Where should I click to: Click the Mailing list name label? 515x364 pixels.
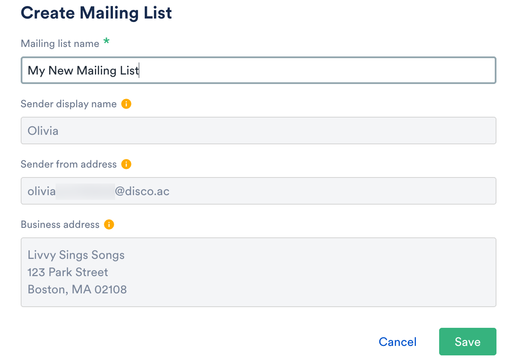60,44
